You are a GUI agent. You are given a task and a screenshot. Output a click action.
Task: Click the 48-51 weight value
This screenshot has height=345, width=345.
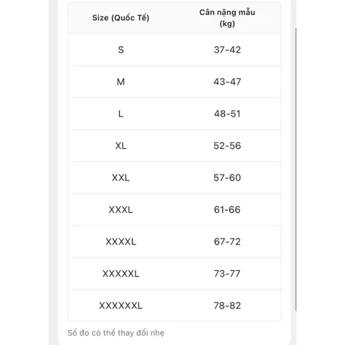227,114
